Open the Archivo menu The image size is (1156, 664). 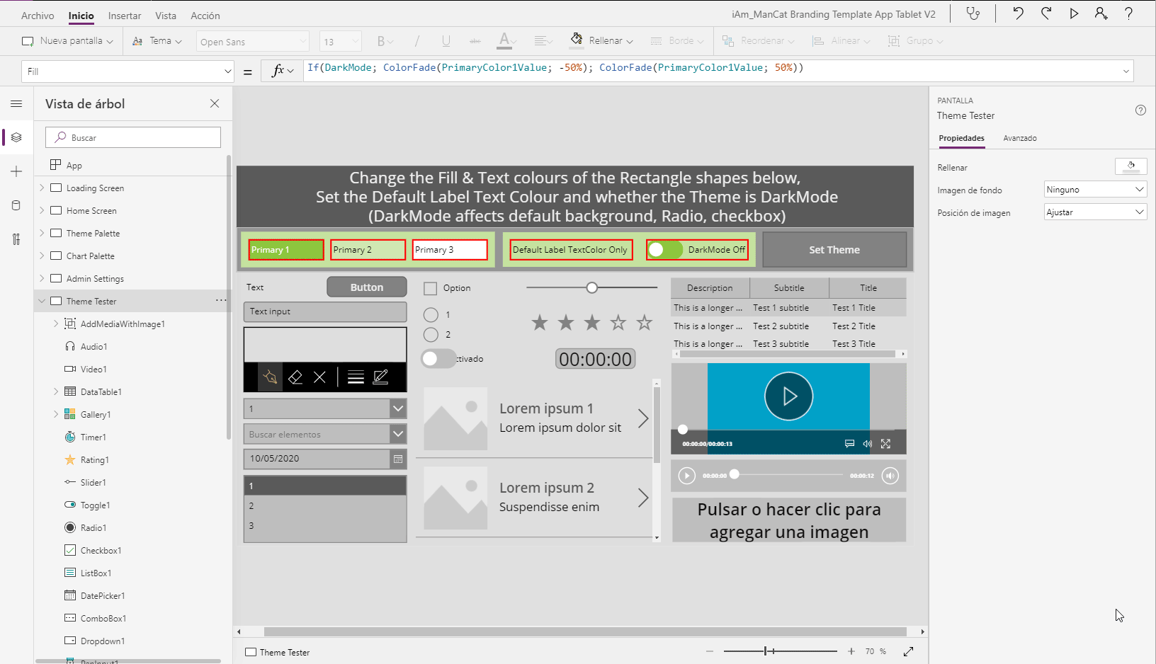pos(38,16)
